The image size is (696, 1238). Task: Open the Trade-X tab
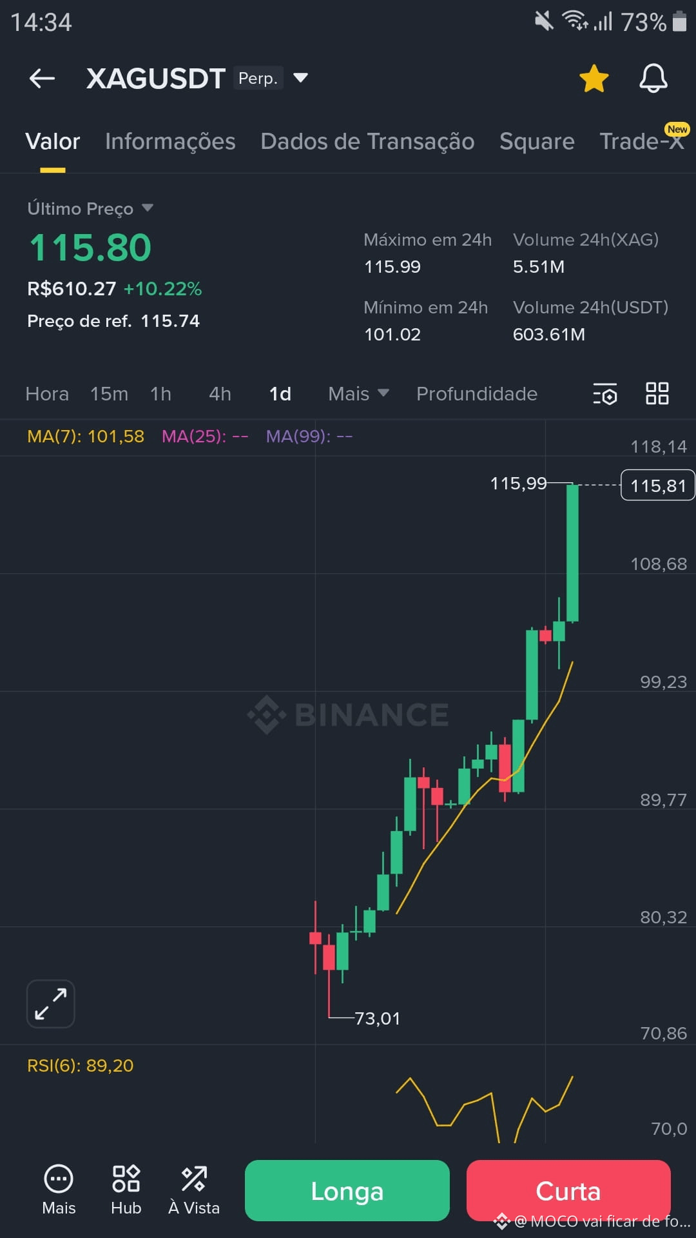[642, 141]
